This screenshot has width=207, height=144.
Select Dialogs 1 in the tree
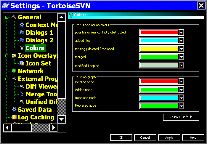(39, 33)
